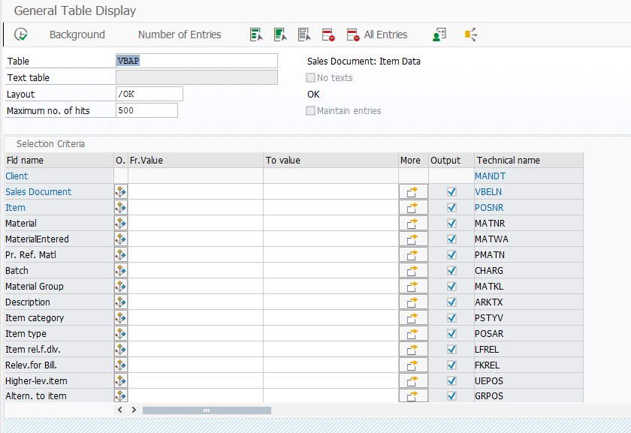Click the invert selection toolbar icon
Image resolution: width=631 pixels, height=433 pixels.
pyautogui.click(x=303, y=34)
